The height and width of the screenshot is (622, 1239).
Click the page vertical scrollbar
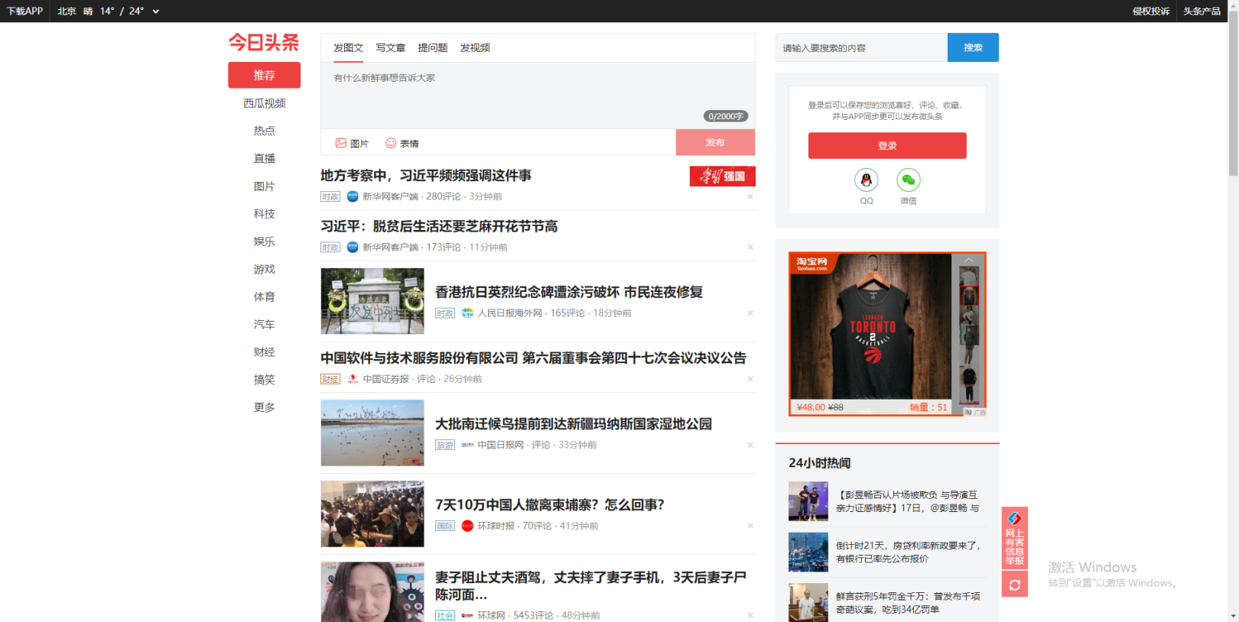(1233, 306)
